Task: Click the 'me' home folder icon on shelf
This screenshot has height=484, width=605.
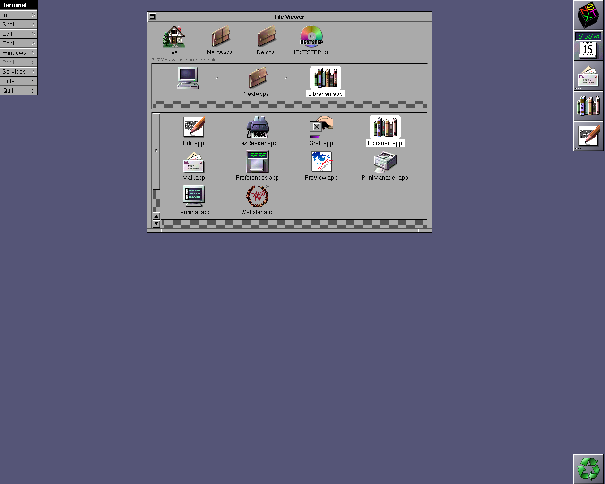Action: (x=174, y=37)
